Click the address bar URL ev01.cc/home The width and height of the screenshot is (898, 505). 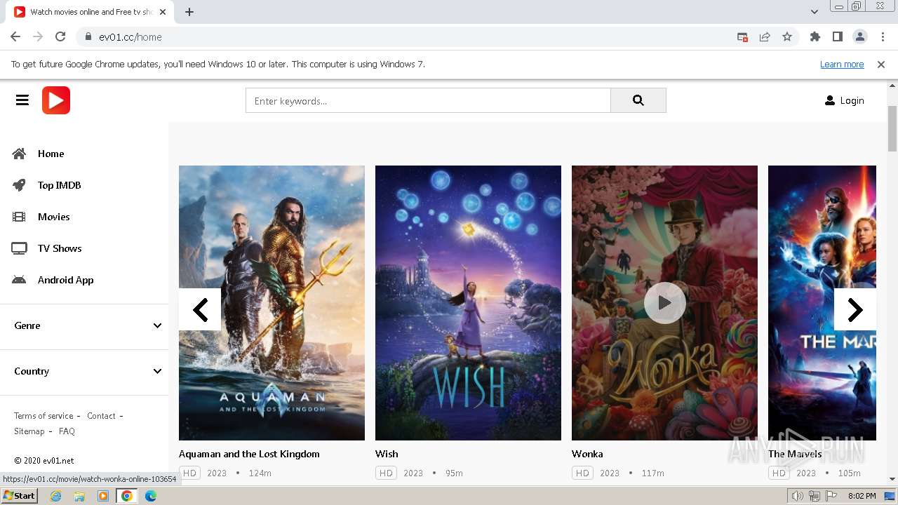click(130, 37)
